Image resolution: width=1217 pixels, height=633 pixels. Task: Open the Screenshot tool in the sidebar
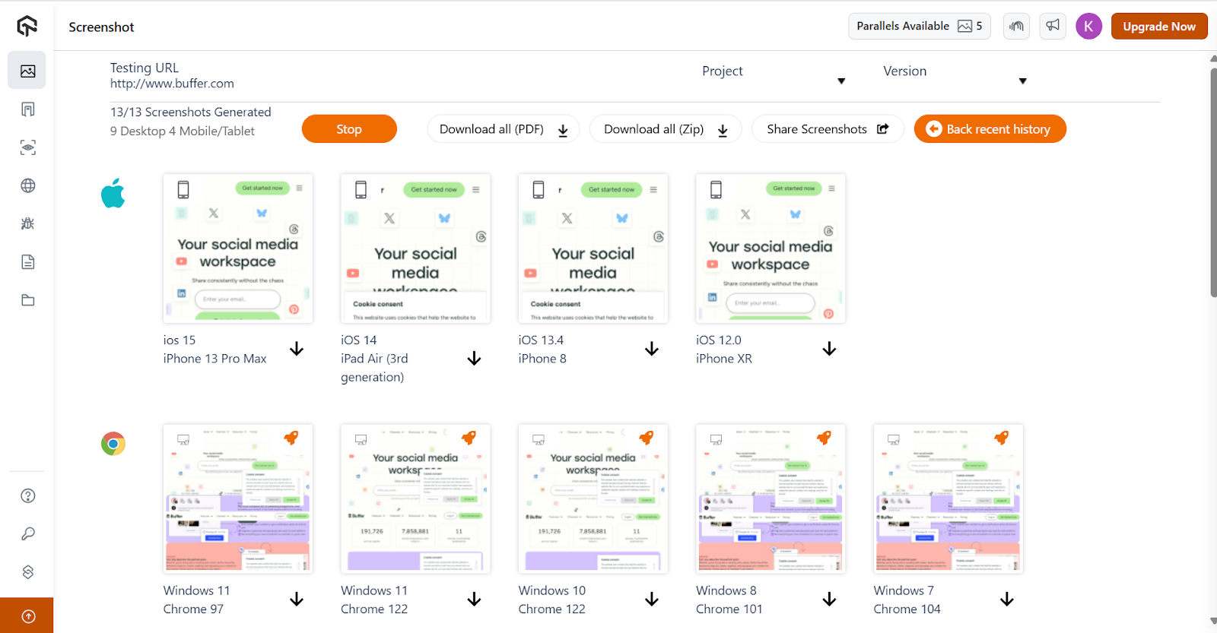[27, 71]
